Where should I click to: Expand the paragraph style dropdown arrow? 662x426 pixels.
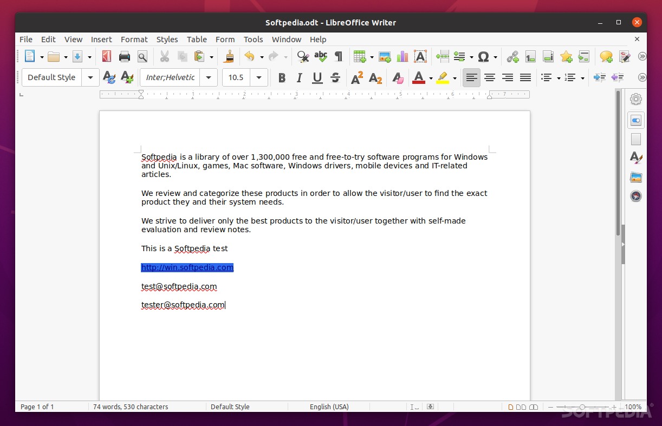click(x=90, y=77)
